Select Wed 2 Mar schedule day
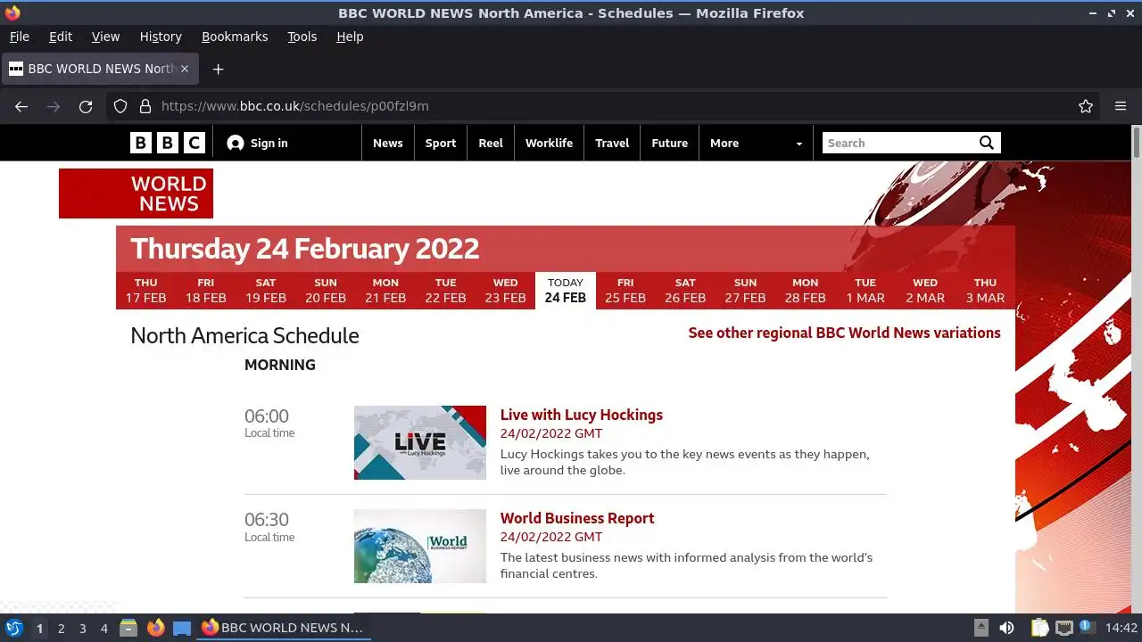 tap(925, 291)
